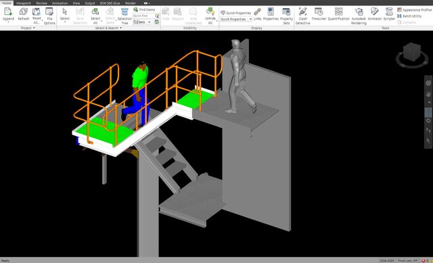Open Property Sets
433x263 pixels.
(286, 16)
